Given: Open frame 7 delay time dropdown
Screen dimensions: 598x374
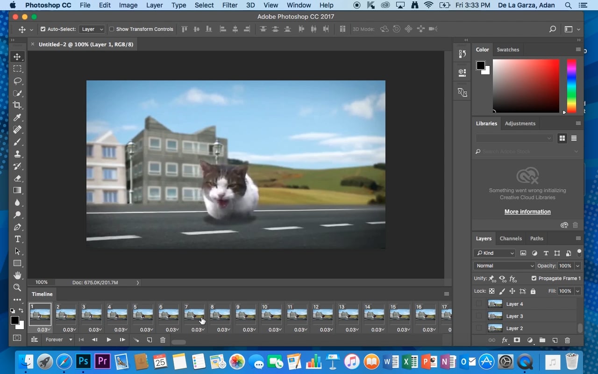Looking at the screenshot, I should click(x=198, y=330).
